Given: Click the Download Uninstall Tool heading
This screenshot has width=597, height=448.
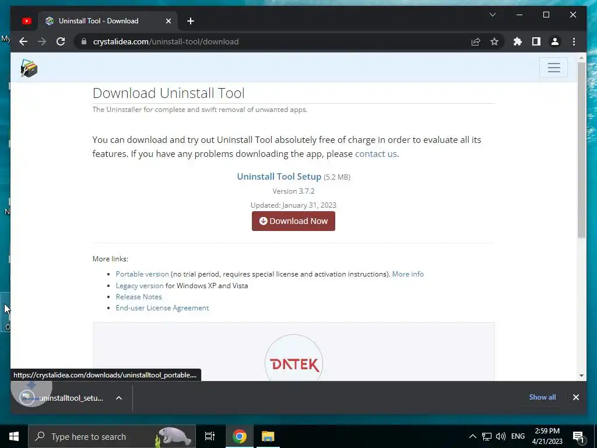Looking at the screenshot, I should (x=168, y=93).
